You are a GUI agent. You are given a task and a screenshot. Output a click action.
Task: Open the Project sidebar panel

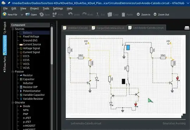click(5, 28)
